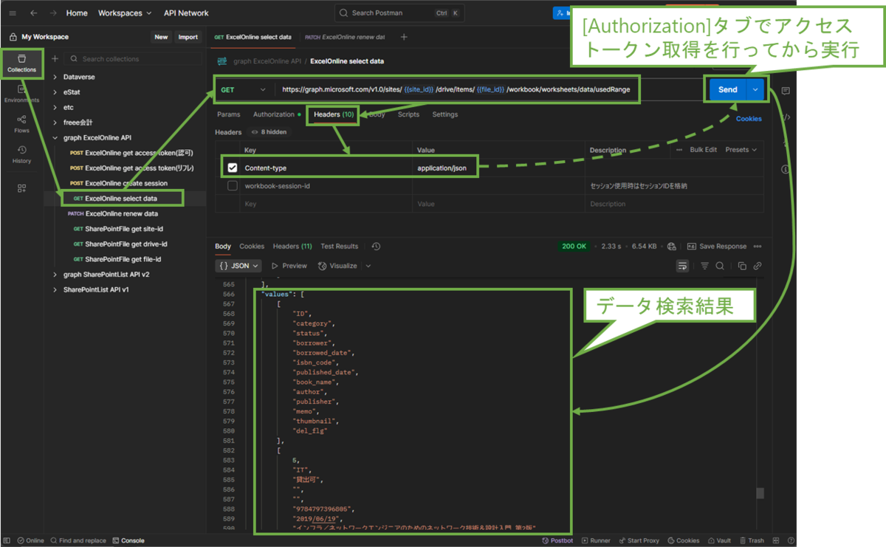Screen dimensions: 886x547
Task: Click the Preview button
Action: 289,266
